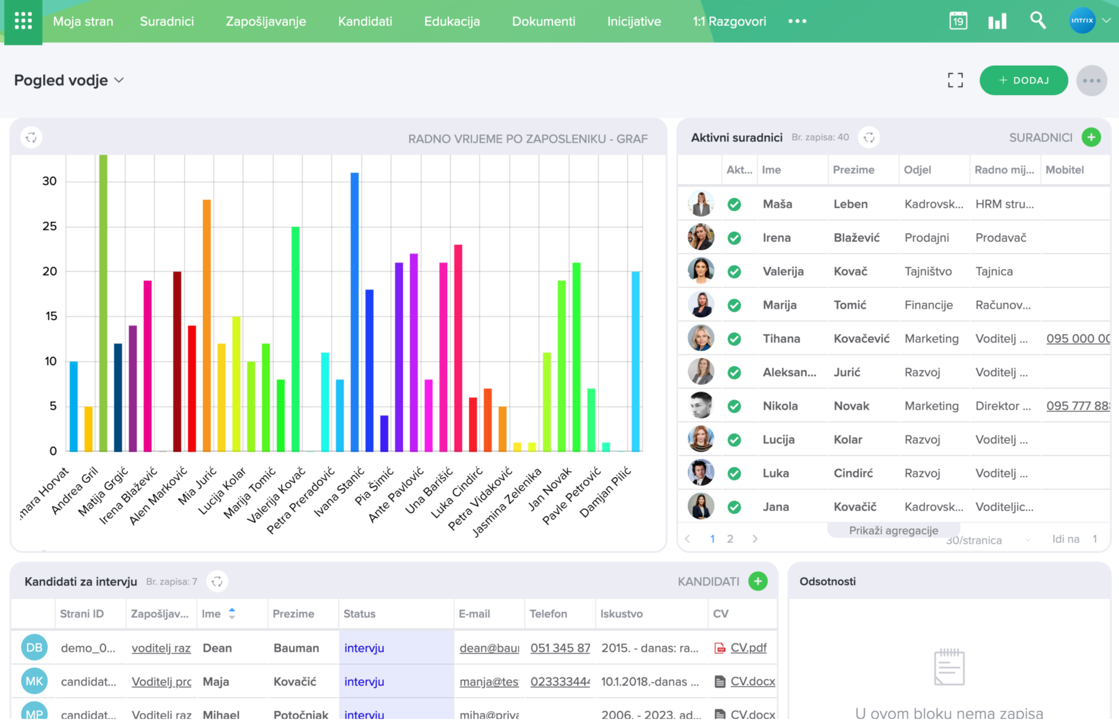
Task: Refresh the working hours chart block
Action: (31, 137)
